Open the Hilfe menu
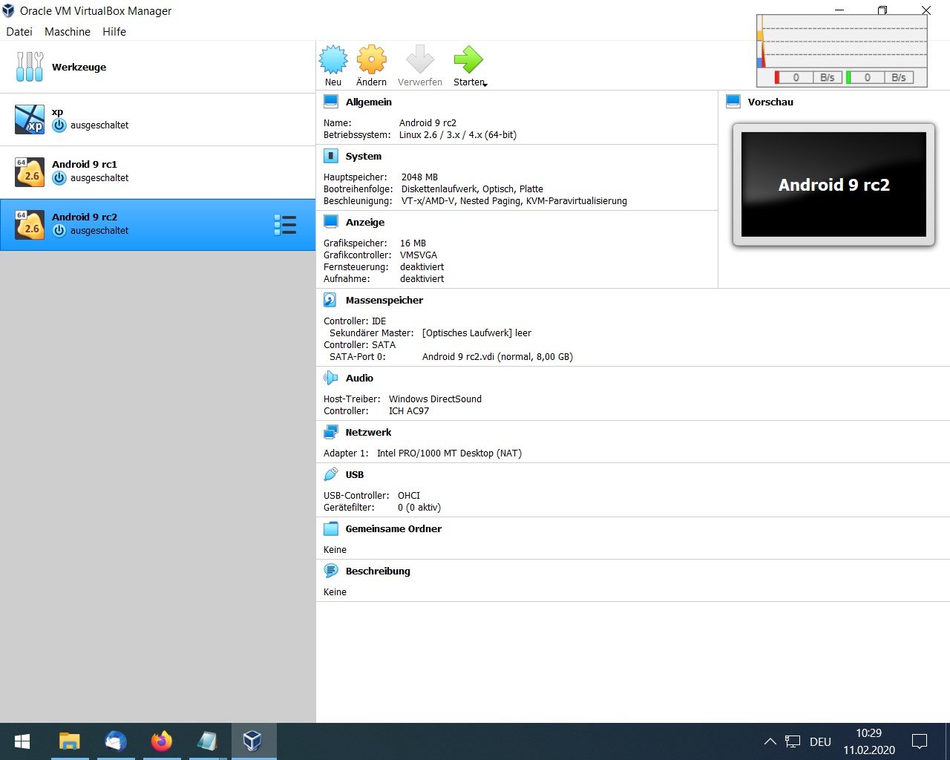 pos(114,31)
